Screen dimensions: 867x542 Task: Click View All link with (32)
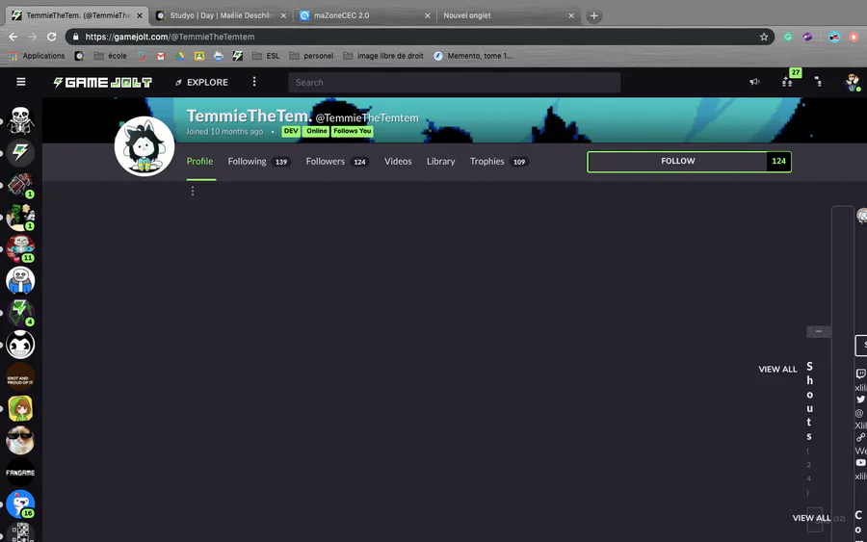click(x=811, y=518)
